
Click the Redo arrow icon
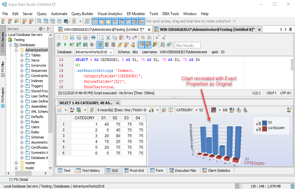coord(135,38)
